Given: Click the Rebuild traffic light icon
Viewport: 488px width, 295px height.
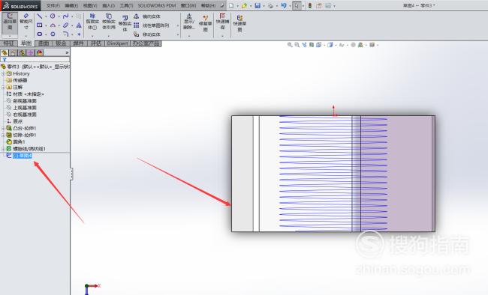Looking at the screenshot, I should pos(310,5).
